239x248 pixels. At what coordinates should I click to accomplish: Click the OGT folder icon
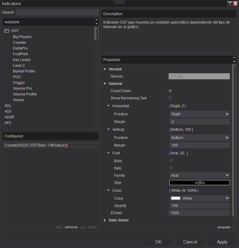(x=7, y=31)
